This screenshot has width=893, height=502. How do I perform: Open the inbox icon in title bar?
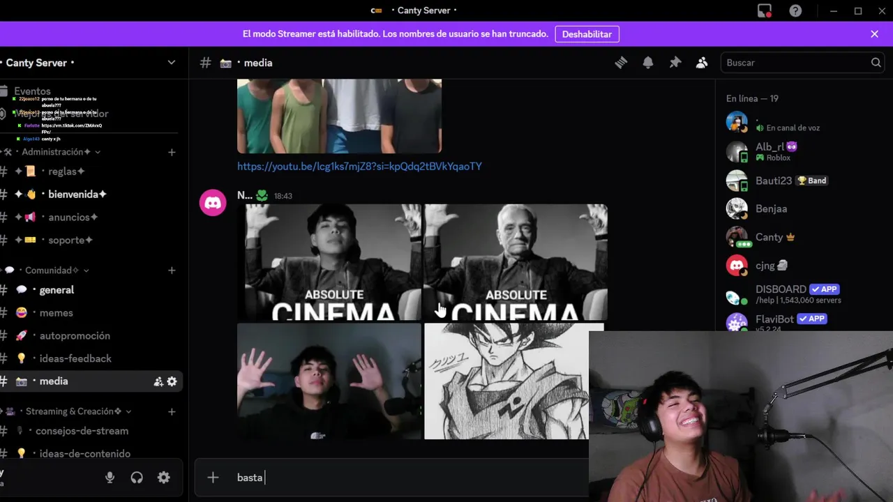pyautogui.click(x=765, y=10)
